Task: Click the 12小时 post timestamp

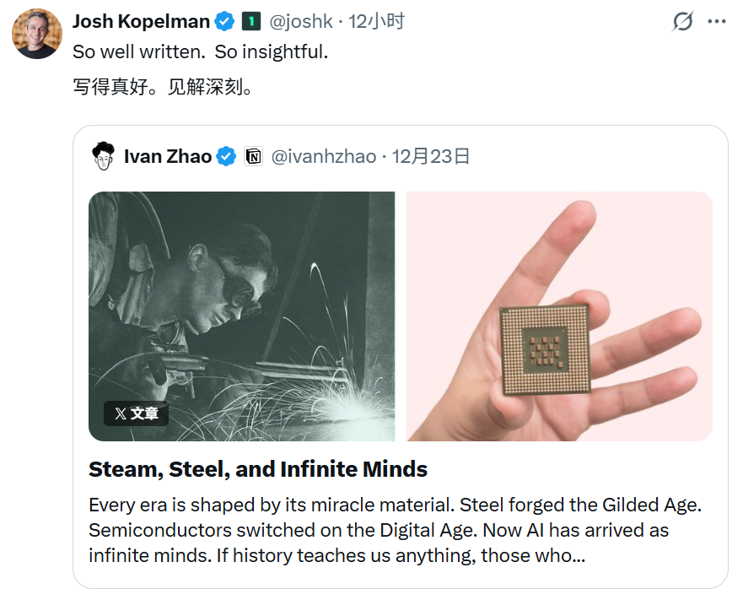Action: [376, 21]
